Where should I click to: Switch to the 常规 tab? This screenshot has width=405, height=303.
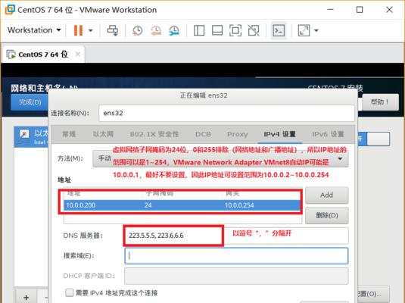pos(69,134)
